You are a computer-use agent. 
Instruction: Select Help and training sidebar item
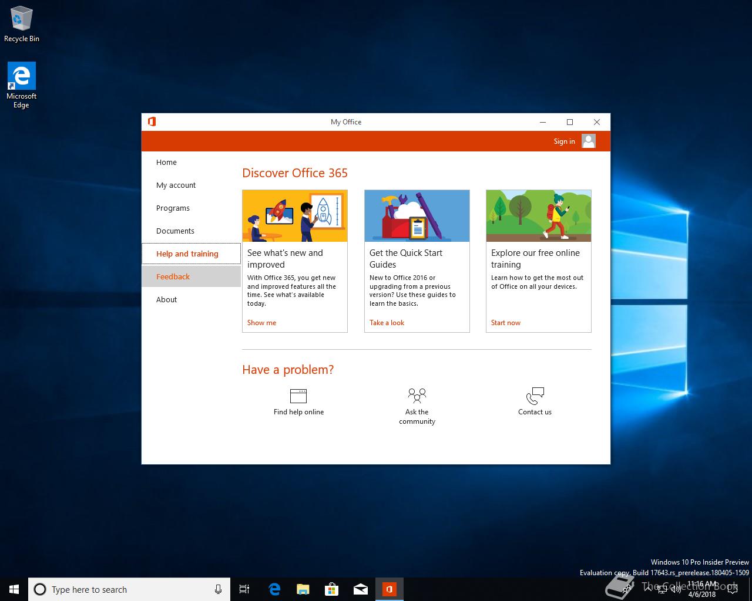[191, 254]
